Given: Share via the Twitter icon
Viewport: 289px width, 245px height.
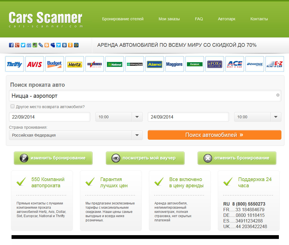Looking at the screenshot, I should 23,45.
